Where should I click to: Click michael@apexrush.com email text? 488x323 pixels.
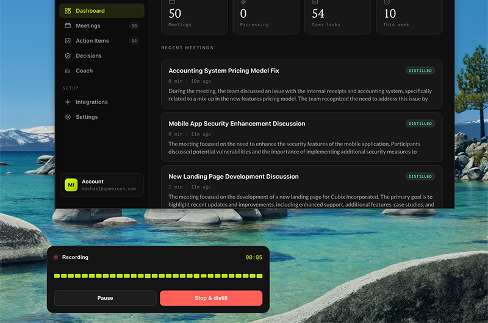tap(109, 189)
